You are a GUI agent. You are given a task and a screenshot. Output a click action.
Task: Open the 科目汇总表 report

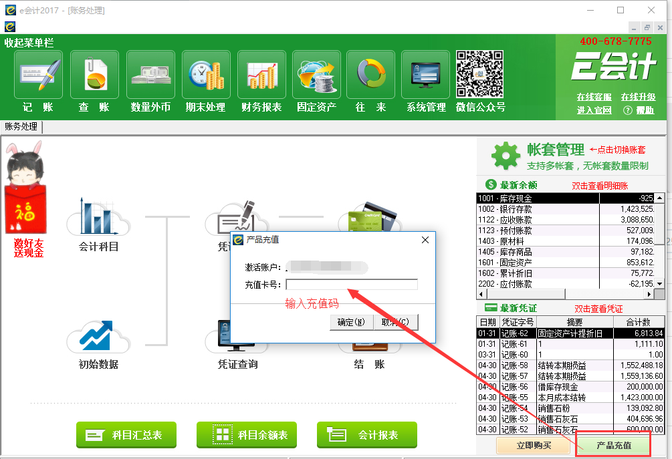coord(126,434)
